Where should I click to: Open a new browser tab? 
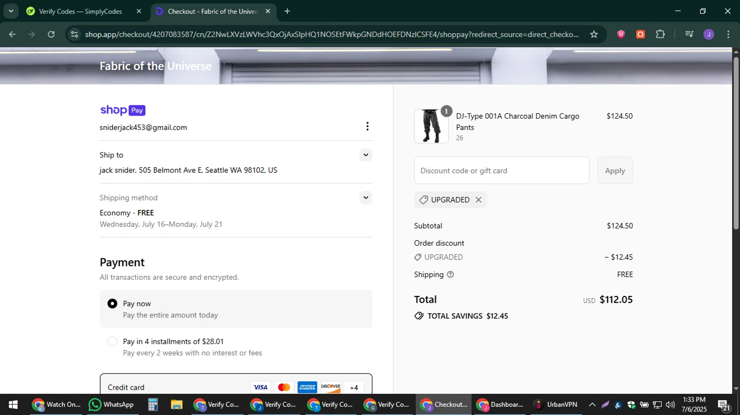pos(287,11)
